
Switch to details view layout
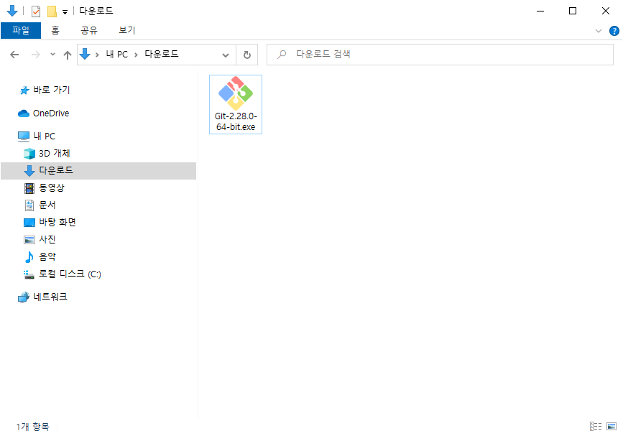point(595,427)
